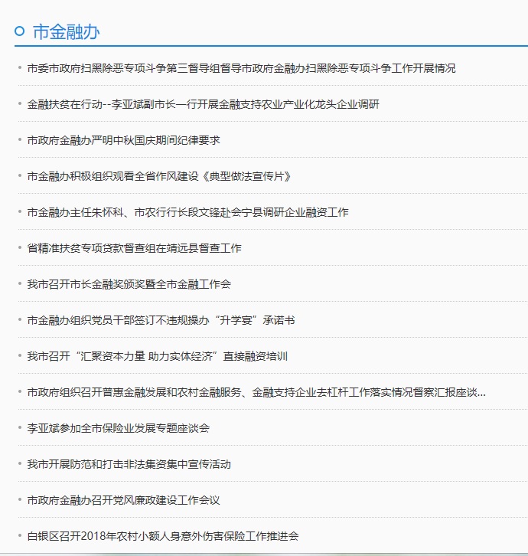
Task: Open 市政府金融办召开党风廉政建设工作会议 article
Action: point(123,500)
